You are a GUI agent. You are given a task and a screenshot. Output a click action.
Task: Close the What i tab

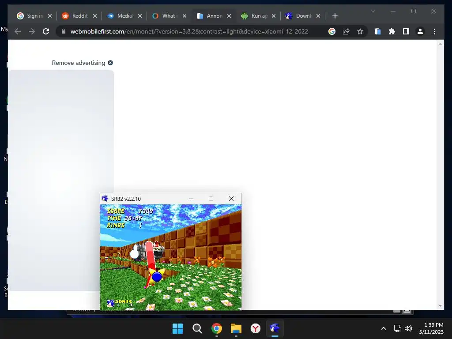point(185,16)
